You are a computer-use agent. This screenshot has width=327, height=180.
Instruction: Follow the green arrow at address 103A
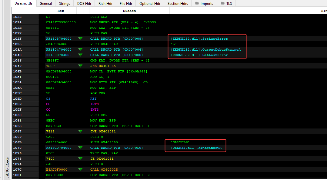click(x=80, y=49)
